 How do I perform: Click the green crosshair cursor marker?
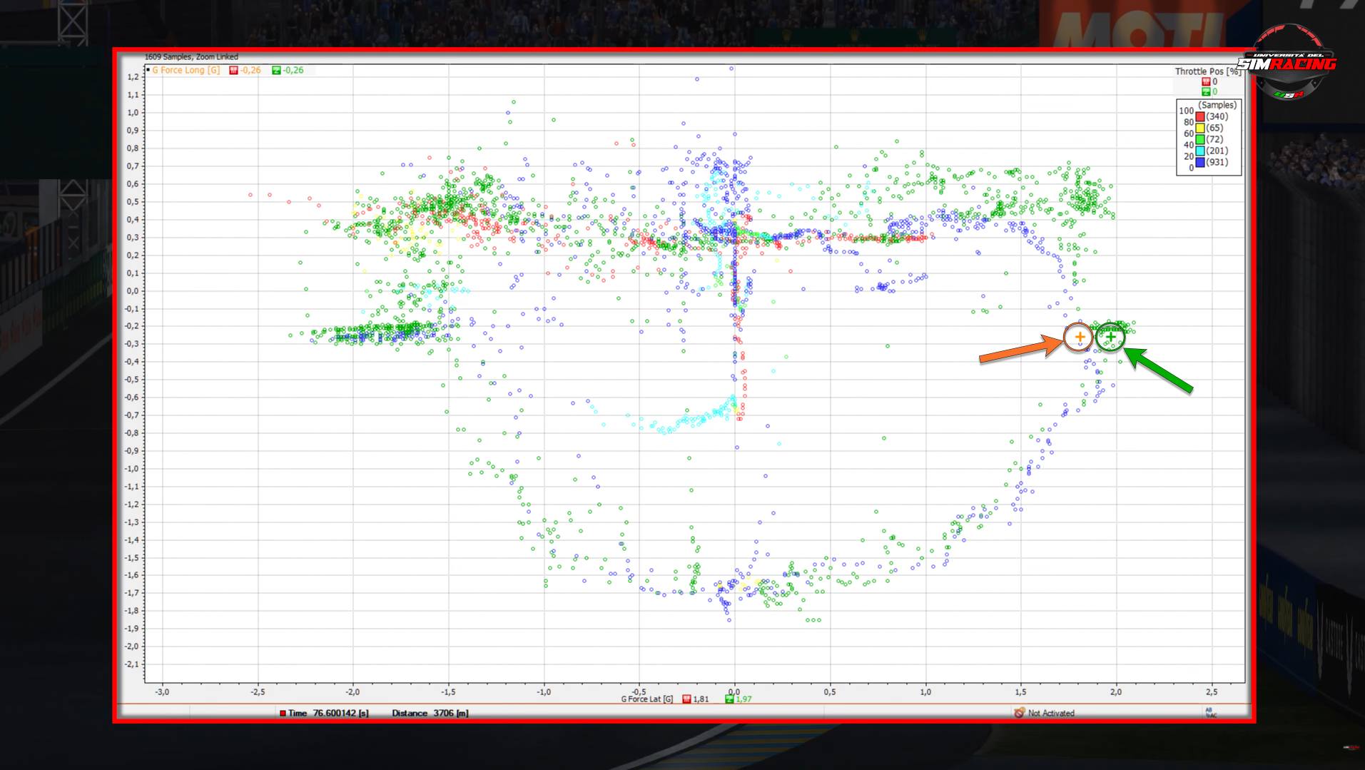(x=1110, y=337)
